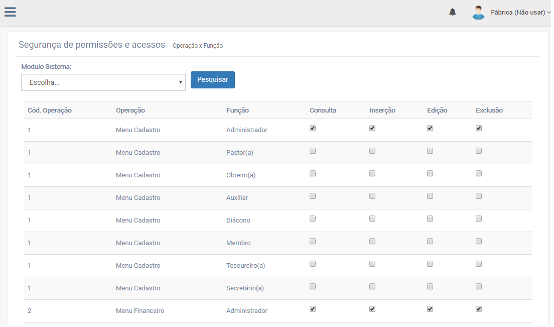Click the user avatar picture
554x327 pixels.
pyautogui.click(x=478, y=13)
